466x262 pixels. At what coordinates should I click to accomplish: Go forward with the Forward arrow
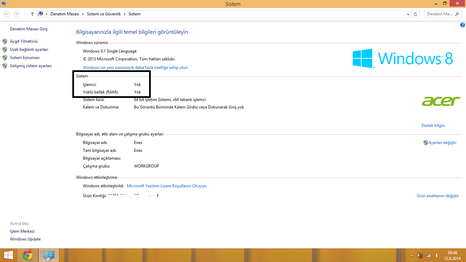pos(16,14)
